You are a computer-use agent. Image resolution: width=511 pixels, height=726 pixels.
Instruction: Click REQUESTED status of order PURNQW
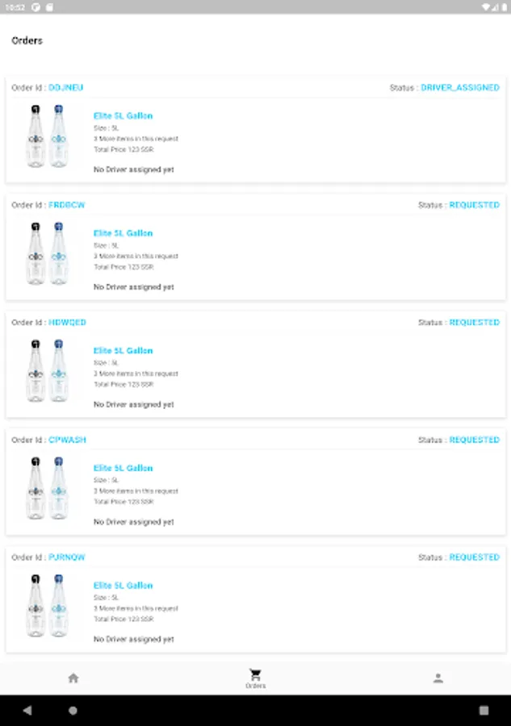474,557
